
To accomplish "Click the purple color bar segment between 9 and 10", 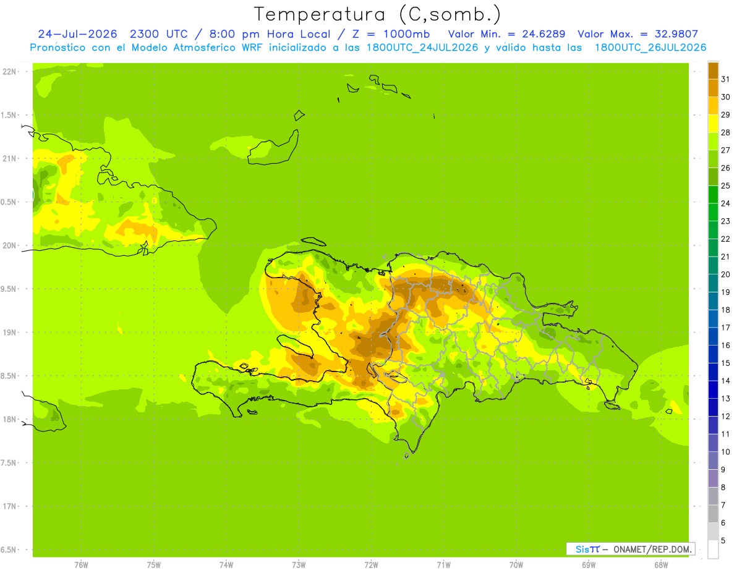I will [x=713, y=461].
